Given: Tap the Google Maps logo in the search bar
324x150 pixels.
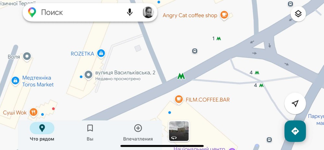Looking at the screenshot, I should click(x=32, y=12).
